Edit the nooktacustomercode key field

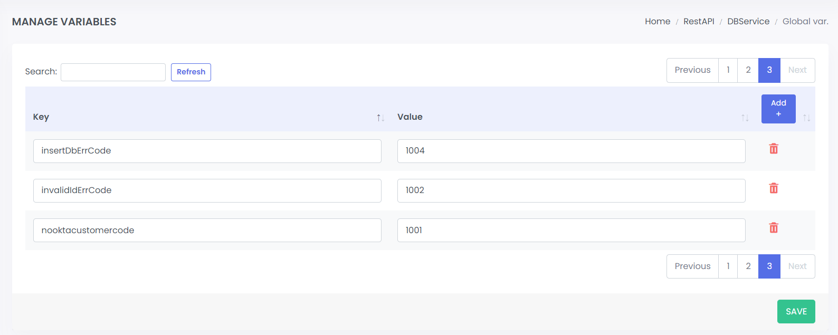[207, 231]
